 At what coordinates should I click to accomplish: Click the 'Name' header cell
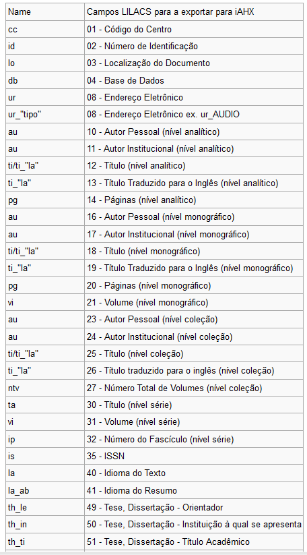pos(45,12)
